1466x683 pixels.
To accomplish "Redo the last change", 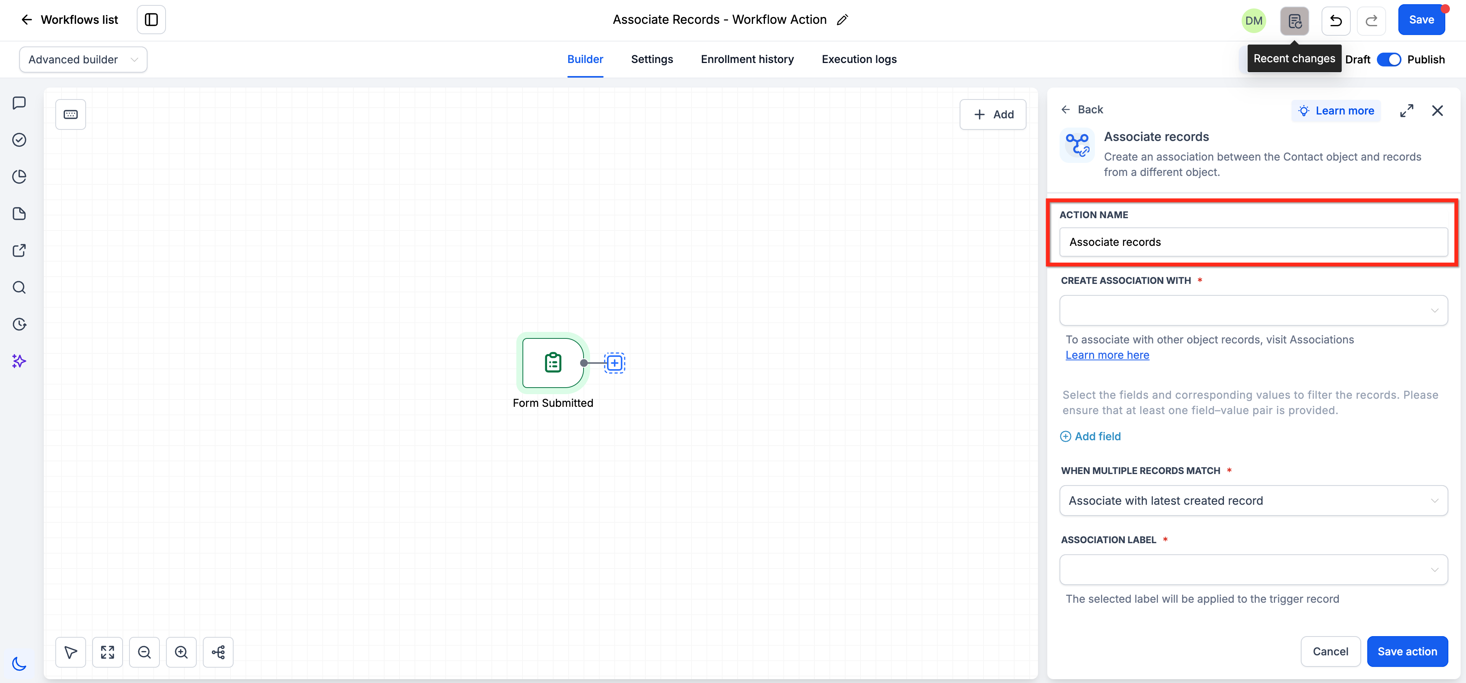I will point(1371,21).
